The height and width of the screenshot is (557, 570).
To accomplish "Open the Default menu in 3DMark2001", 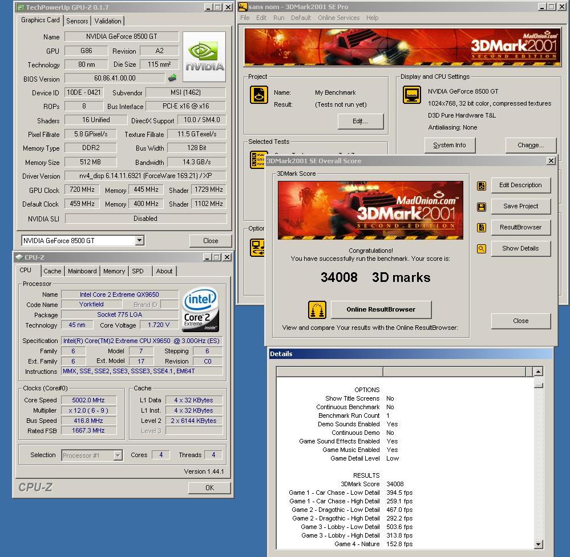I will click(301, 18).
